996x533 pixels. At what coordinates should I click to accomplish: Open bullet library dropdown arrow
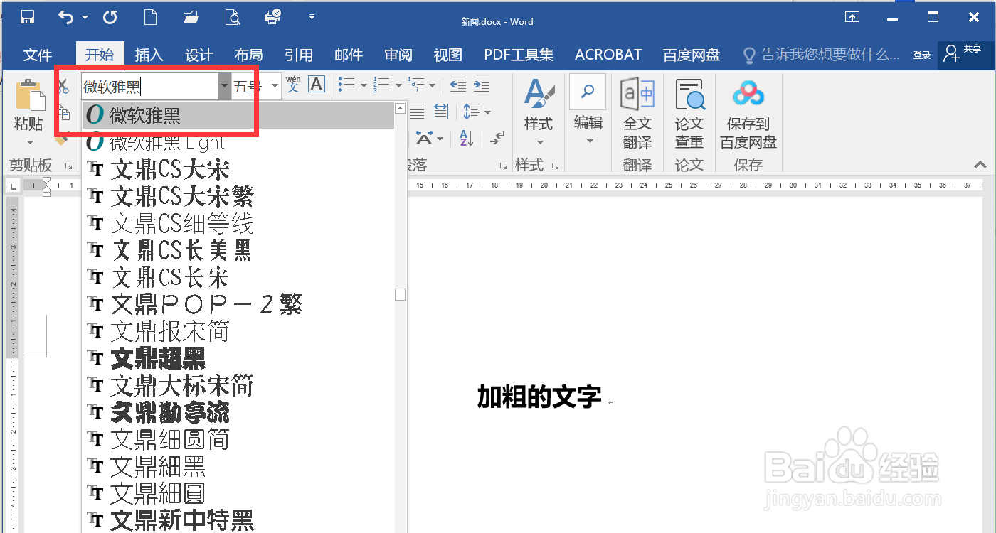(x=364, y=86)
